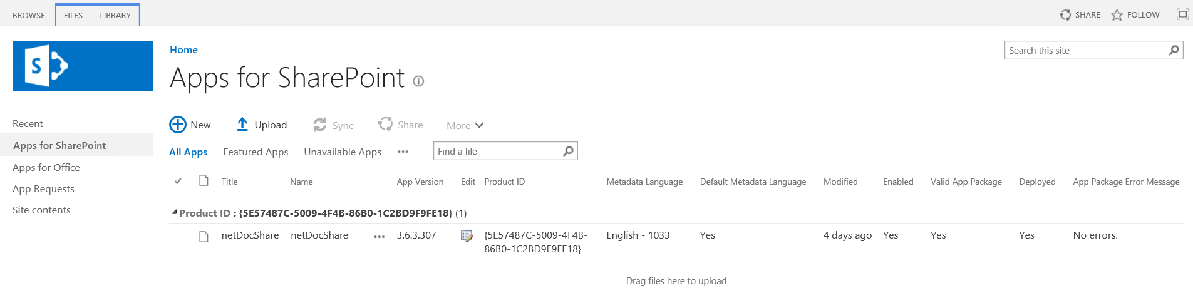Image resolution: width=1193 pixels, height=293 pixels.
Task: Click '4 days ago' modified cell
Action: click(x=847, y=235)
